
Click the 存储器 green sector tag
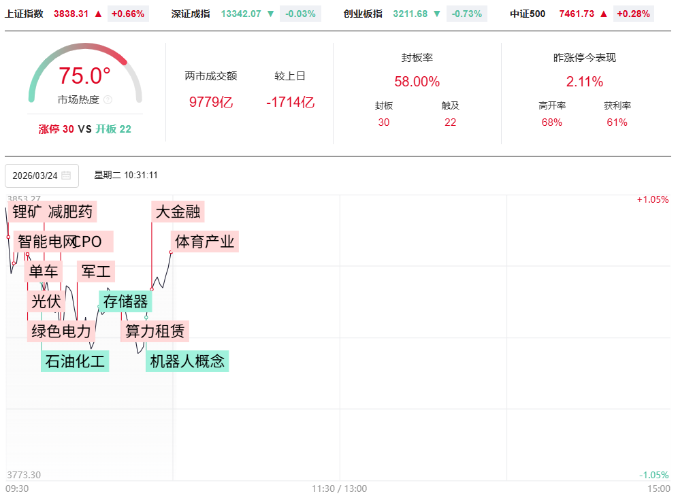point(125,301)
